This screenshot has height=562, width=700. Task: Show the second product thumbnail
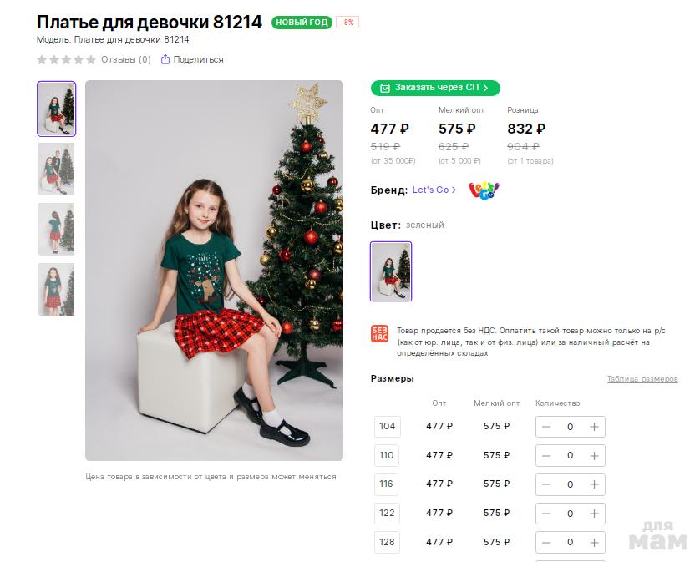click(56, 169)
